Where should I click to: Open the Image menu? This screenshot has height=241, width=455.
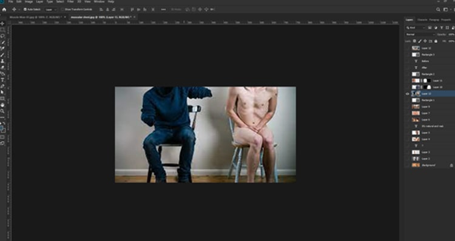29,2
